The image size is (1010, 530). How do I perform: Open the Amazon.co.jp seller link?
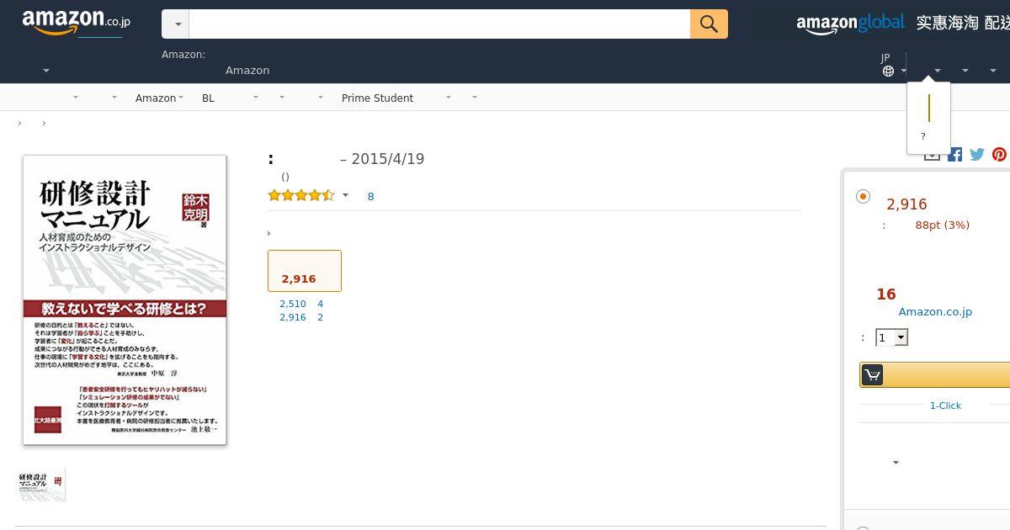935,311
